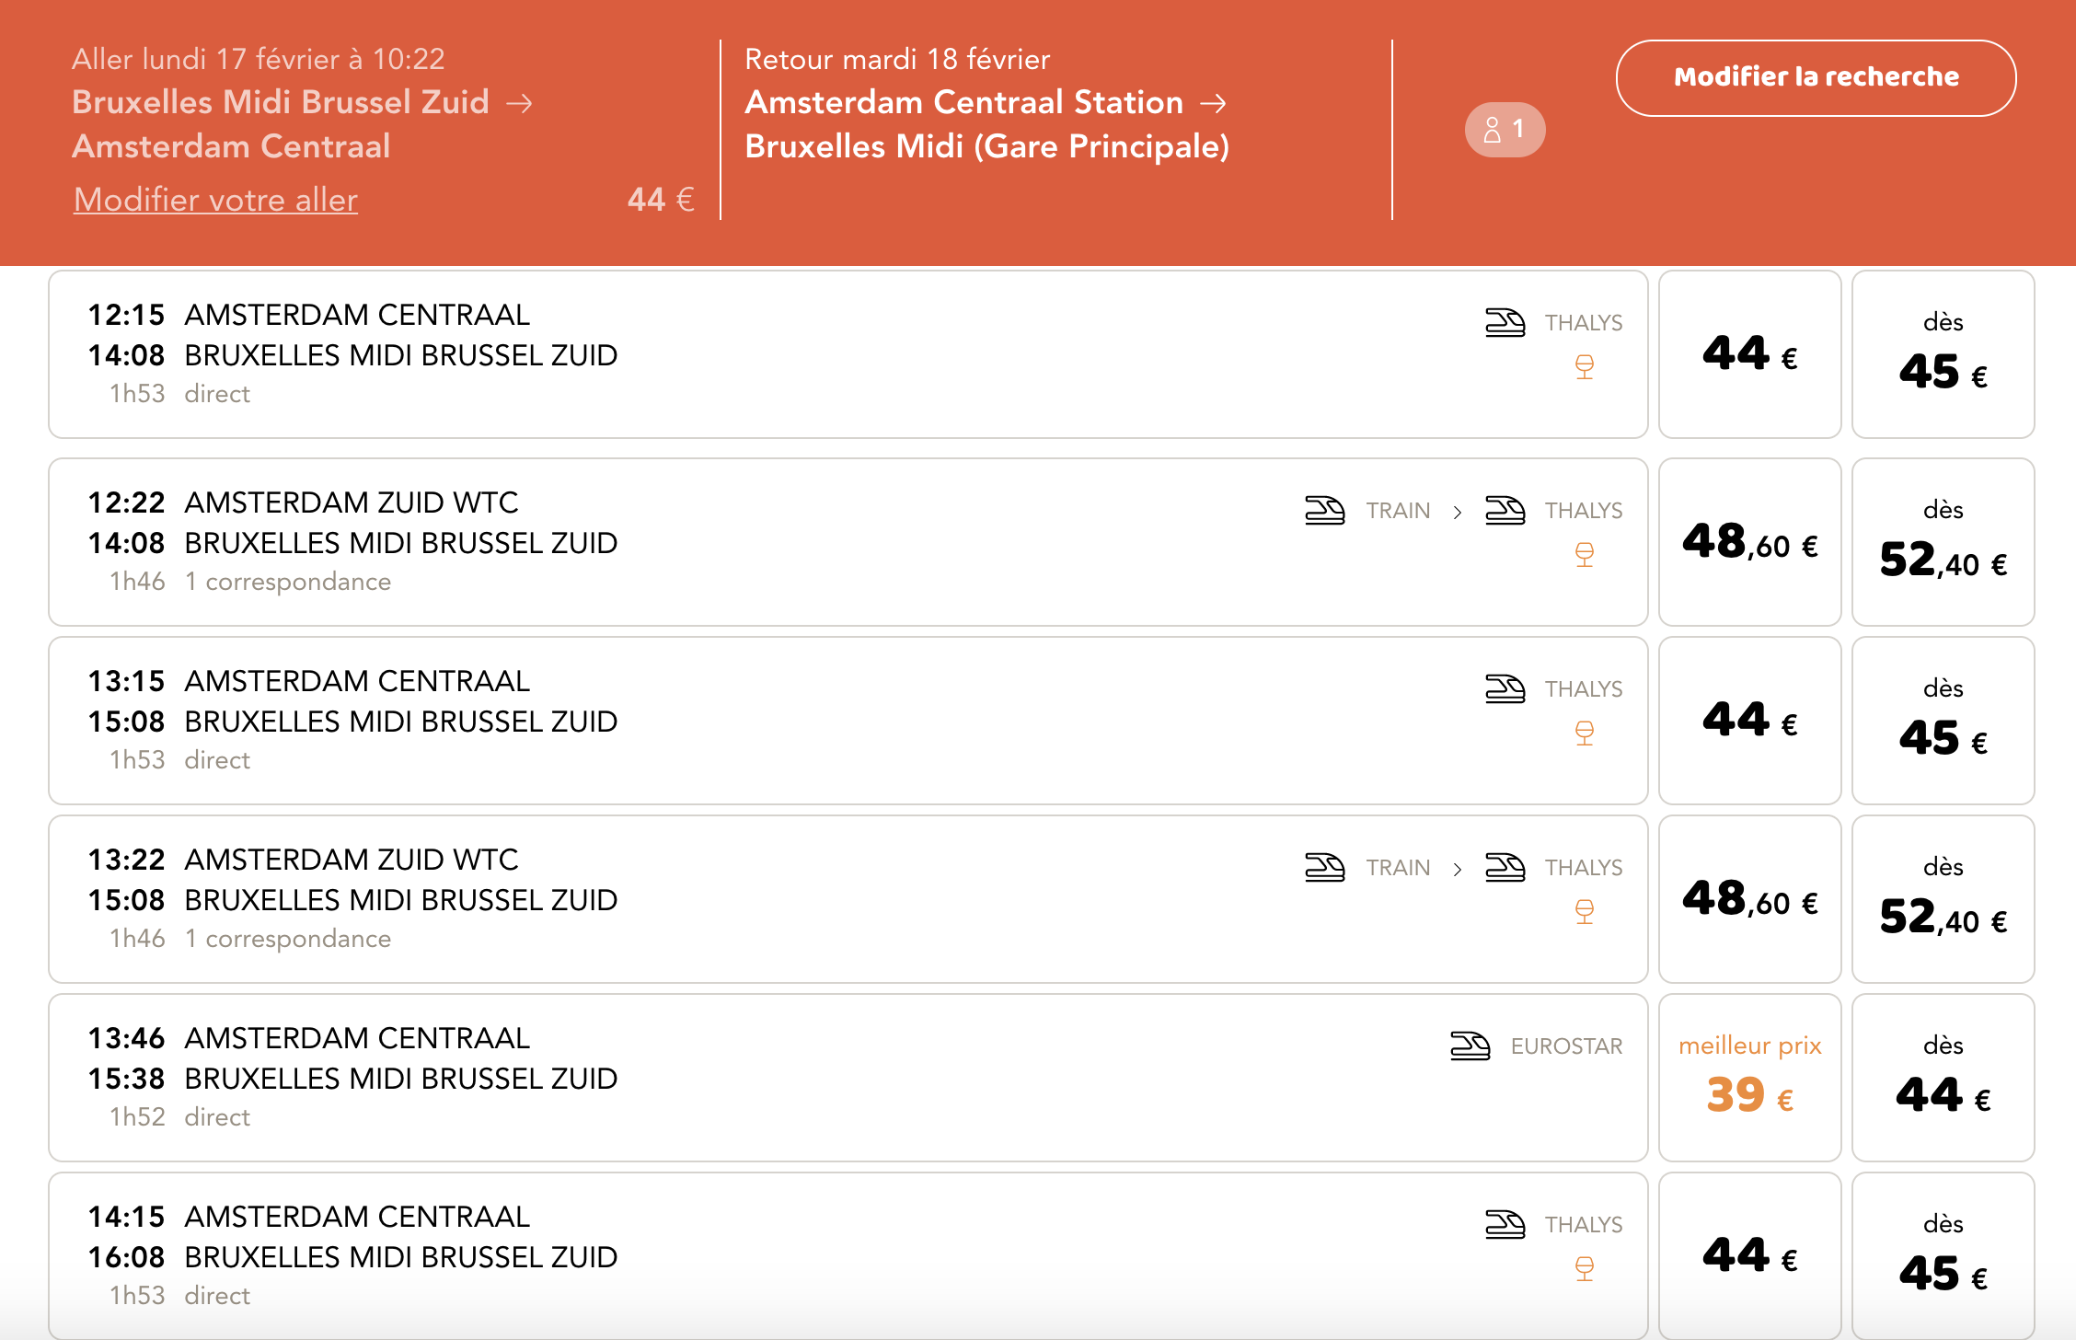
Task: Click the wine glass icon for 12:15 train
Action: click(x=1584, y=367)
